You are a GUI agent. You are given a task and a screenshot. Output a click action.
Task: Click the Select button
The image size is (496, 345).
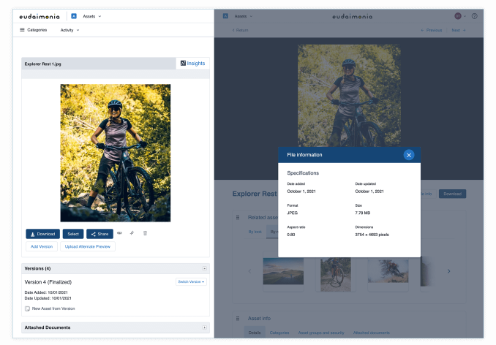pos(73,234)
